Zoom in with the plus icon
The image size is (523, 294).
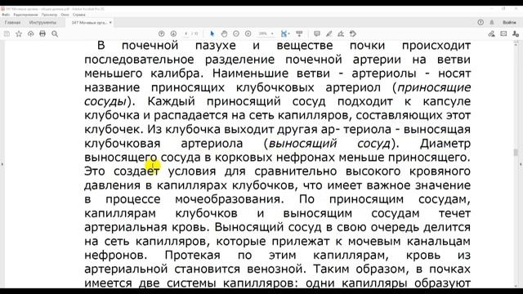point(248,33)
